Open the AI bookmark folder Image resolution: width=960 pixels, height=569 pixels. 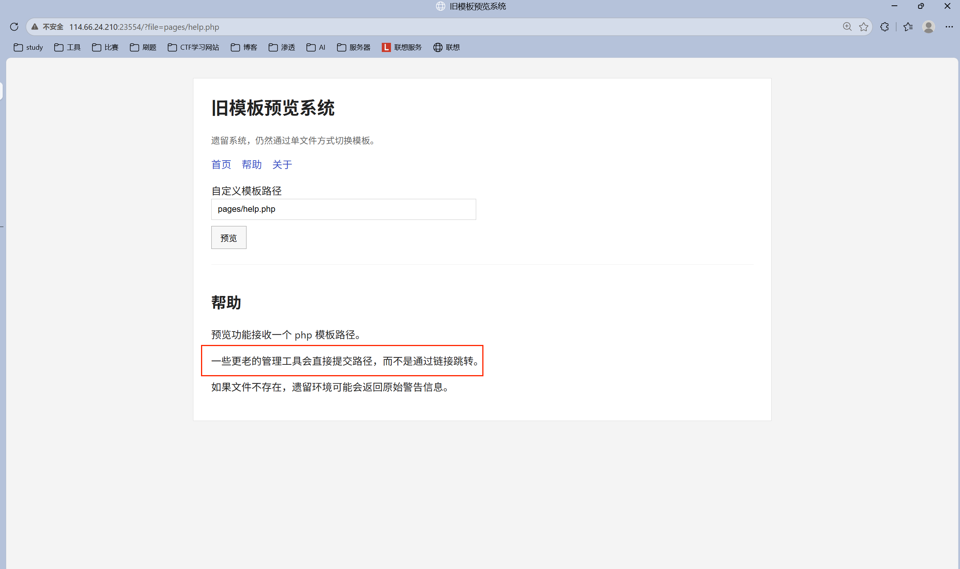pyautogui.click(x=316, y=47)
